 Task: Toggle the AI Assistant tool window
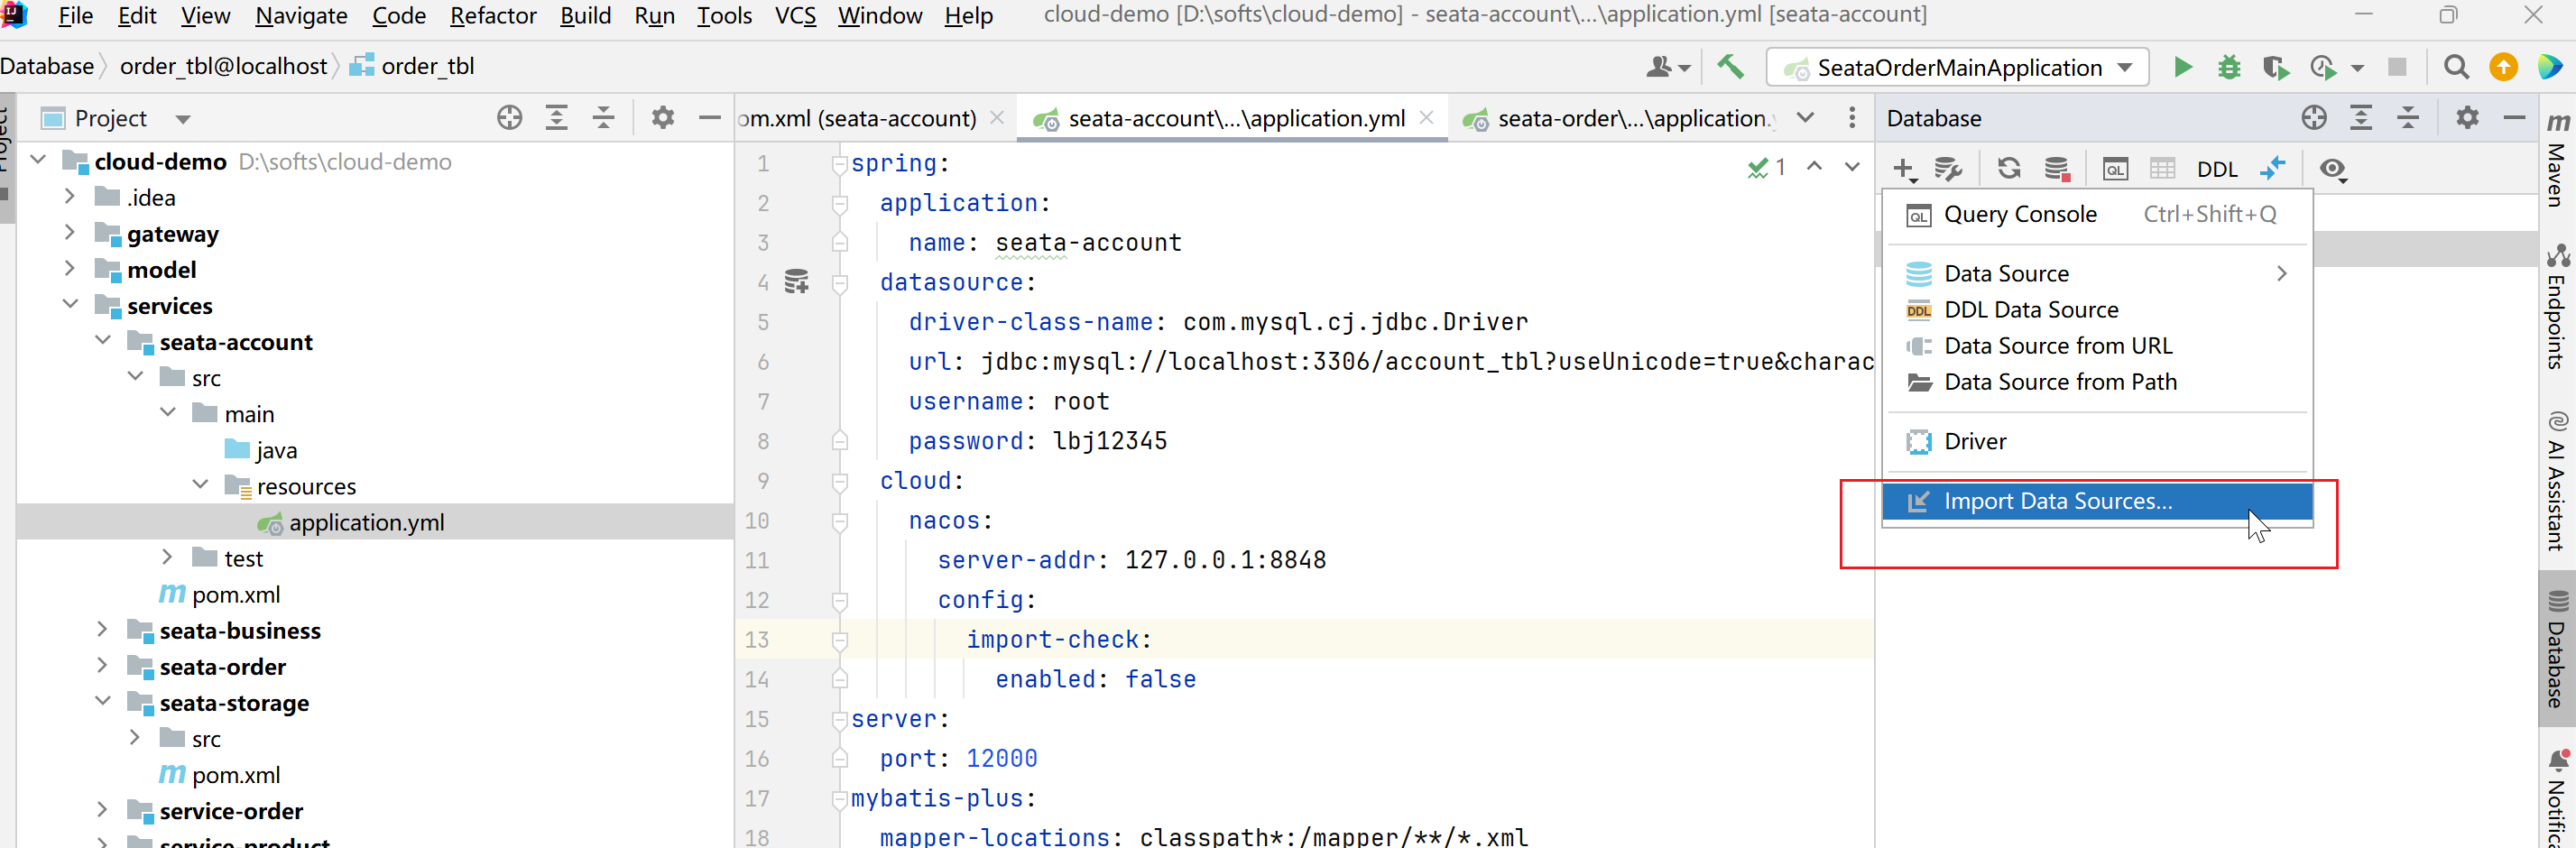2558,480
